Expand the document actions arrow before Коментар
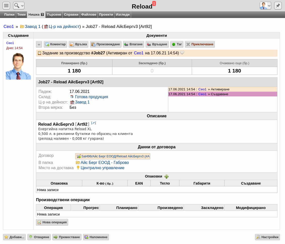 point(39,44)
